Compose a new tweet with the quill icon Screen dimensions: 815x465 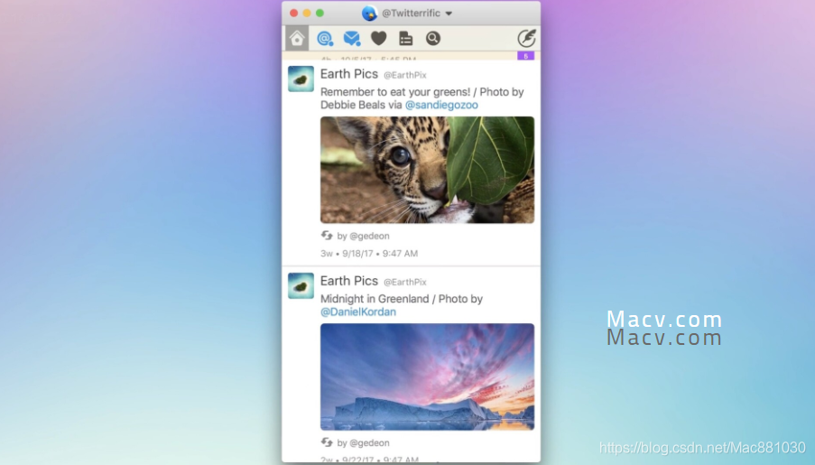526,39
